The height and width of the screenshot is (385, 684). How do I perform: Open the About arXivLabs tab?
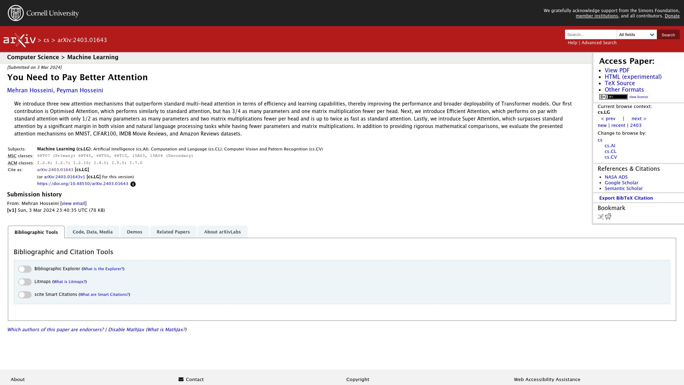point(222,232)
